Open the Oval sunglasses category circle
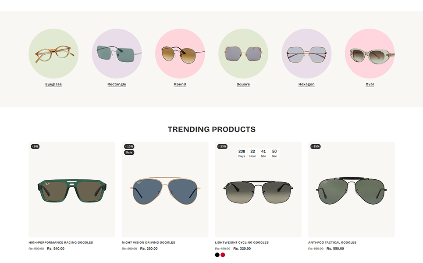Screen dimensions: 423x263 point(370,53)
